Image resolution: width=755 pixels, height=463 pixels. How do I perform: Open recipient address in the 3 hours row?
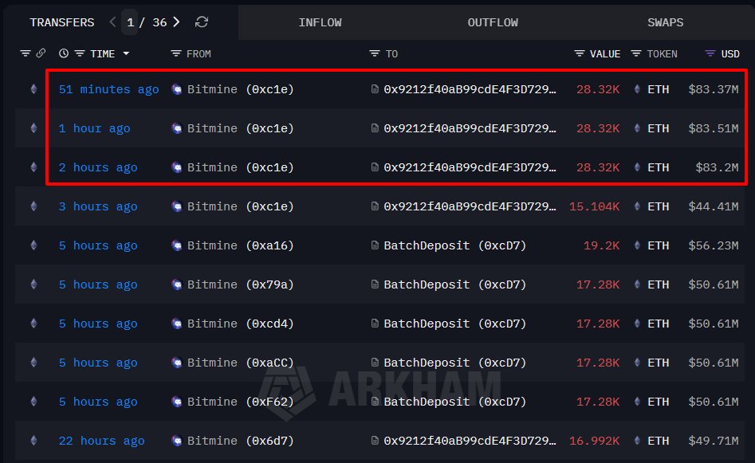[x=470, y=206]
